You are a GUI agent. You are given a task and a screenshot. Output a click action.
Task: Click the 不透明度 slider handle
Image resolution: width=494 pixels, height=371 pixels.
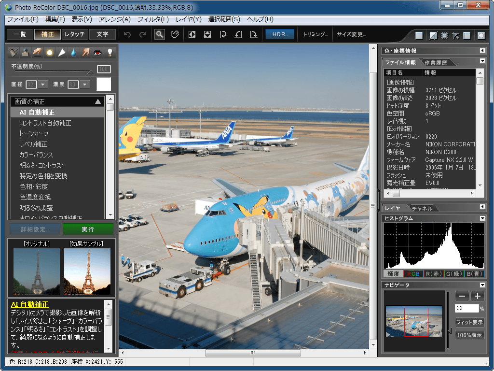(91, 72)
